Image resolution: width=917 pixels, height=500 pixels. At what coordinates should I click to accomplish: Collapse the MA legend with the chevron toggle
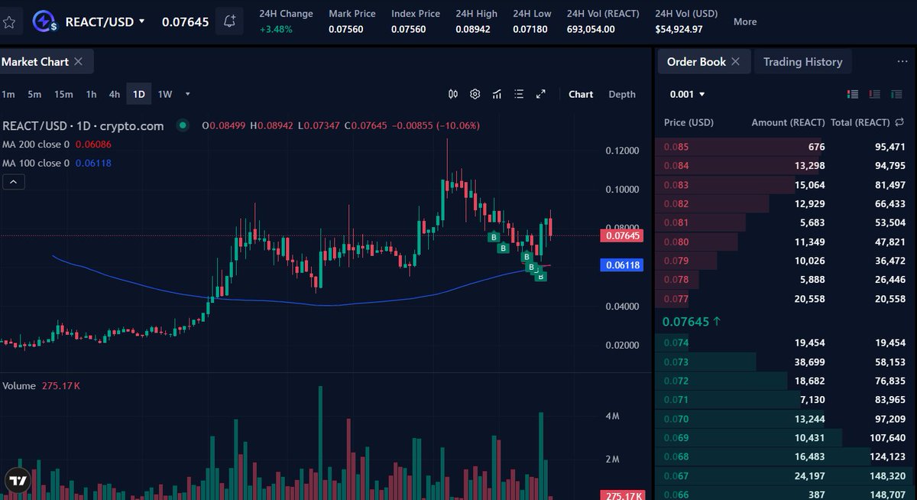pyautogui.click(x=13, y=181)
